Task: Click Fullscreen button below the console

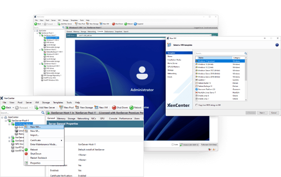Action: pyautogui.click(x=209, y=145)
